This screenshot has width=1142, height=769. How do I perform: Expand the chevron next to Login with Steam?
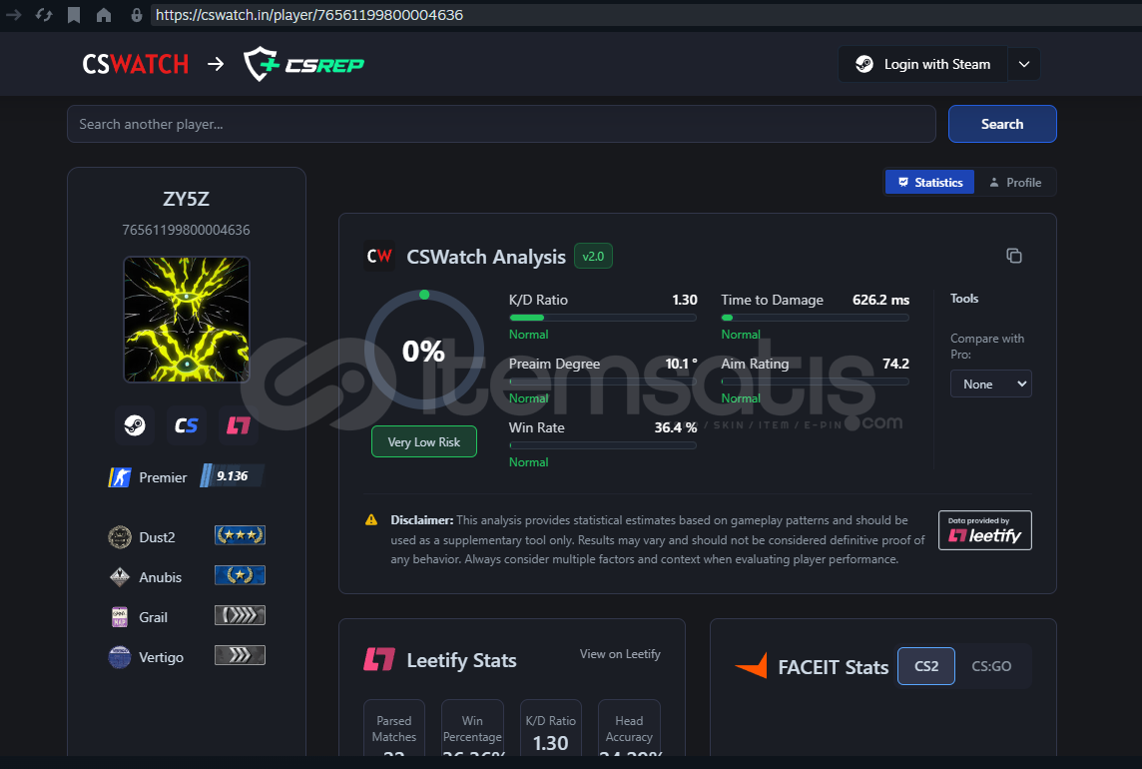tap(1024, 64)
